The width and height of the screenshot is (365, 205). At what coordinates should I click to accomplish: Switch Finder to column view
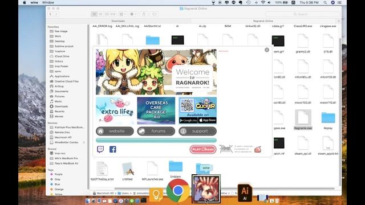107,14
